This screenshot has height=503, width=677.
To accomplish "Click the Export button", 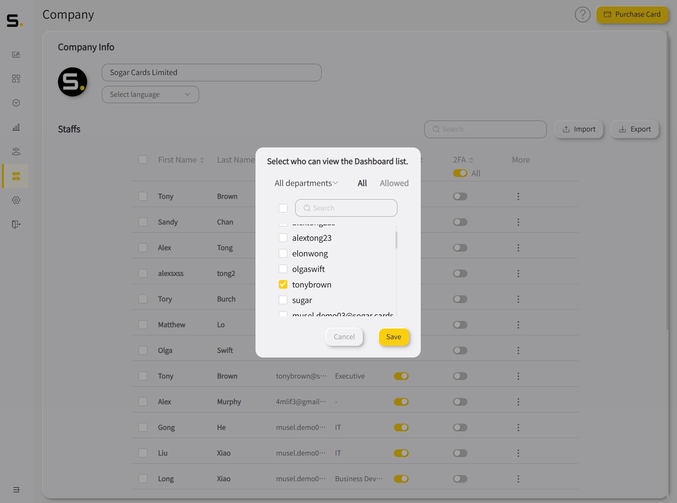I will pyautogui.click(x=635, y=129).
